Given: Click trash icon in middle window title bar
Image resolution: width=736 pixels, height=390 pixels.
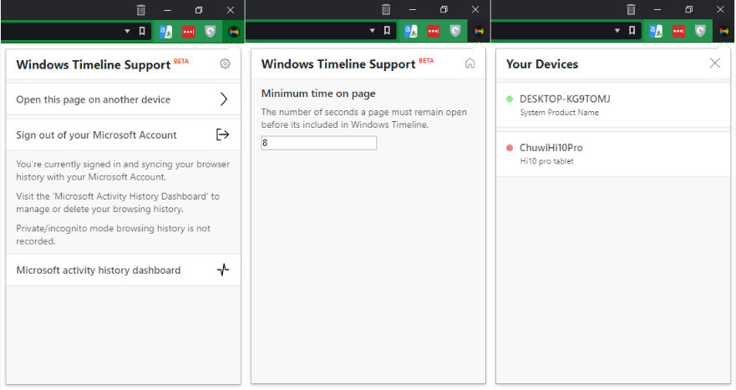Looking at the screenshot, I should point(386,9).
